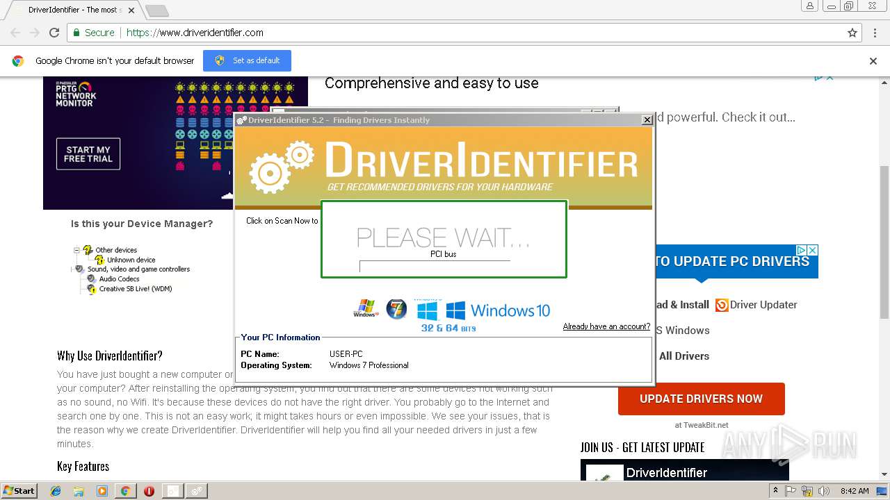Collapse the Other devices tree node
Screen dimensions: 890x500
pos(76,249)
